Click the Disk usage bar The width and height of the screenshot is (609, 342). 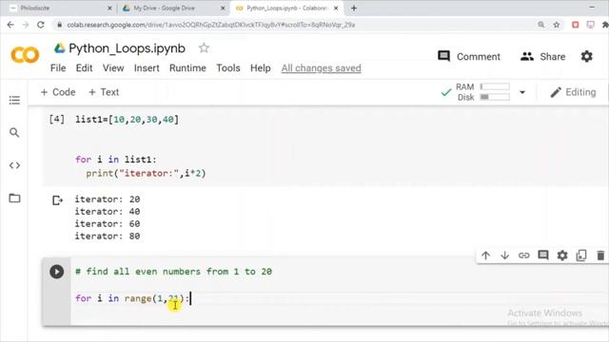[495, 97]
